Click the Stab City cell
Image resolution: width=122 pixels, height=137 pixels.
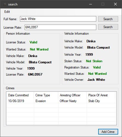pyautogui.click(x=94, y=101)
